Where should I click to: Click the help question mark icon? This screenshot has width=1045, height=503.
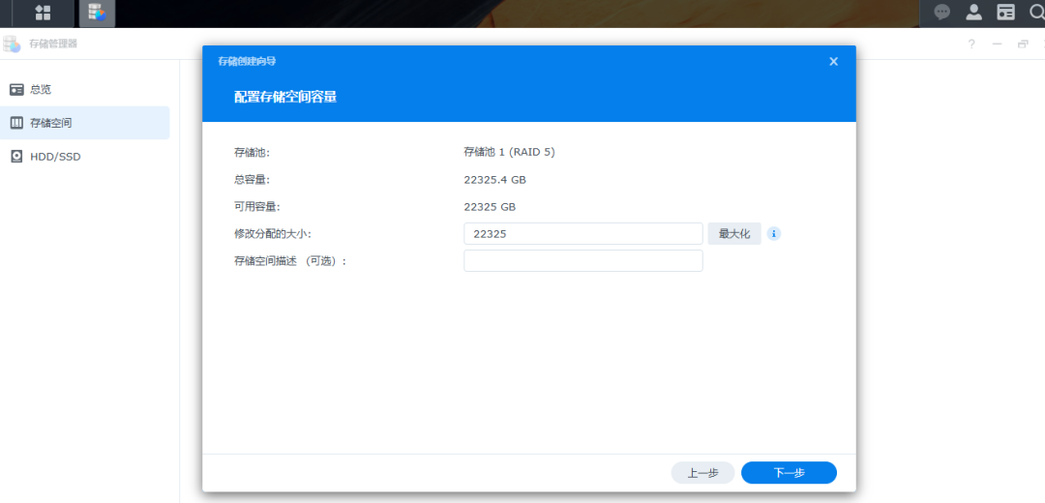[971, 44]
